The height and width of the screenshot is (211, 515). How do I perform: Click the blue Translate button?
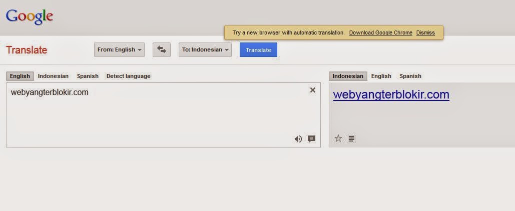point(258,50)
